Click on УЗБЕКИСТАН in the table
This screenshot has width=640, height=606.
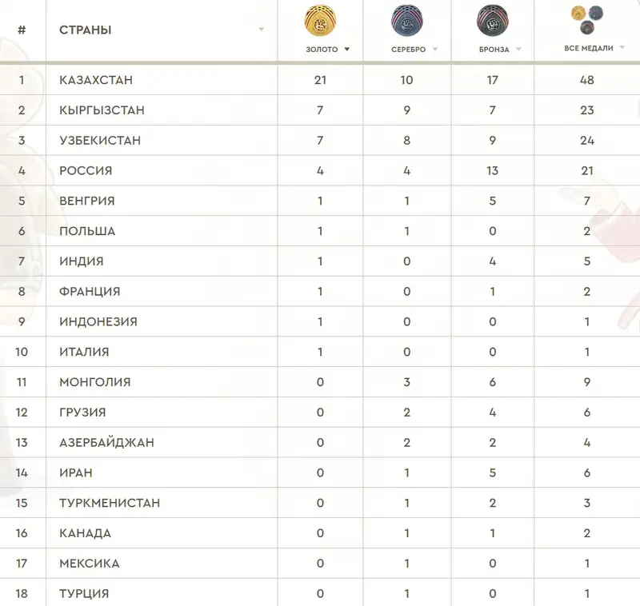click(x=100, y=141)
